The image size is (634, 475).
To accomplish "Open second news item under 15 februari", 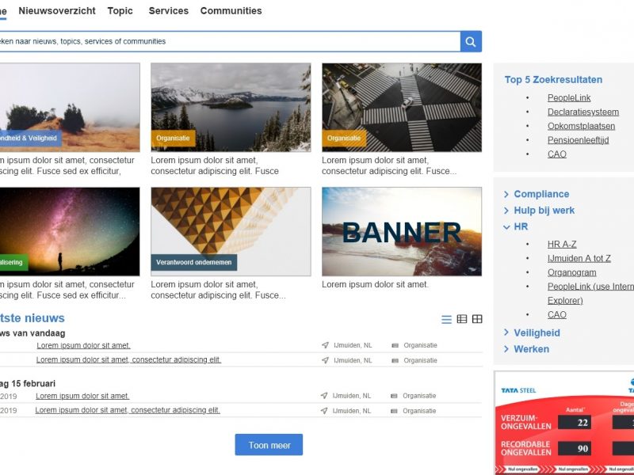I will (x=128, y=410).
